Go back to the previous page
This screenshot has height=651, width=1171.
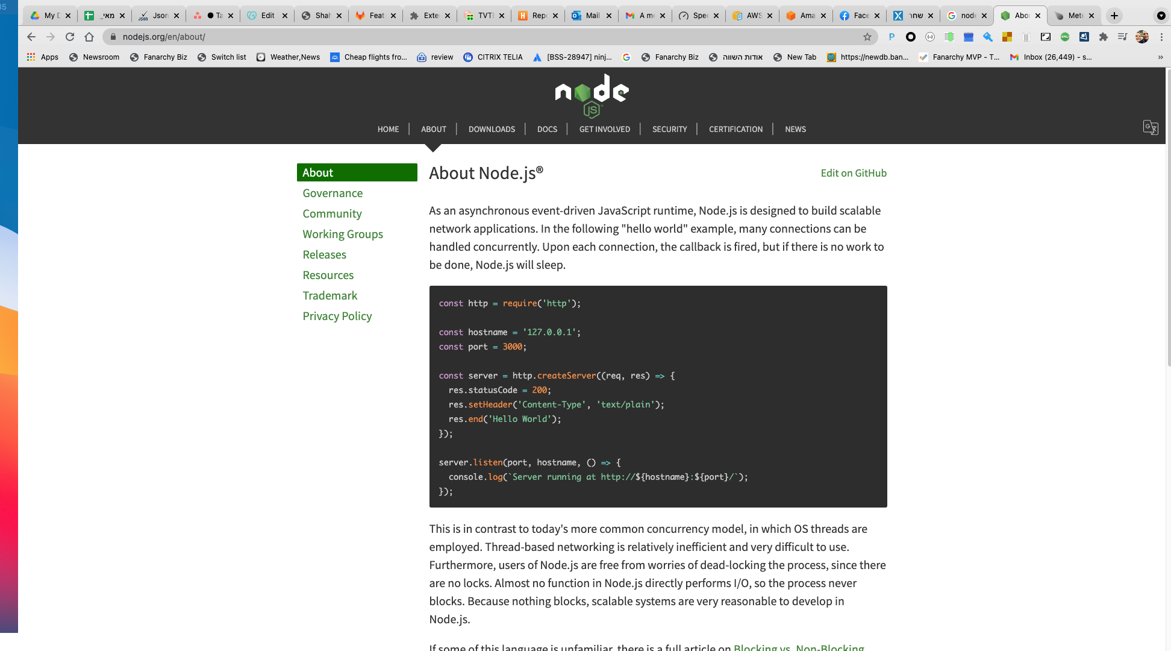click(x=31, y=37)
